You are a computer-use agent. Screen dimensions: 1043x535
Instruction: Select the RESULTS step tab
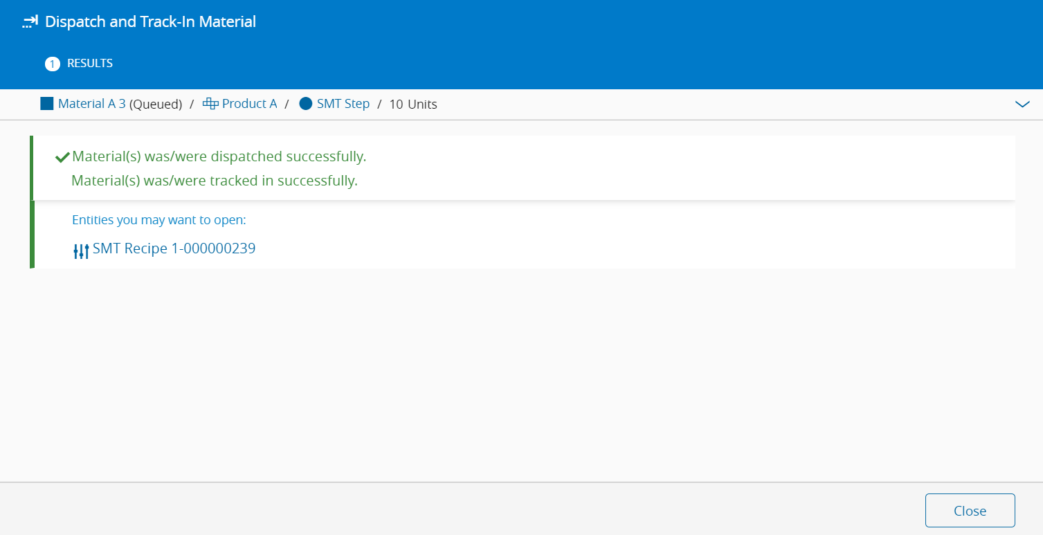(90, 64)
